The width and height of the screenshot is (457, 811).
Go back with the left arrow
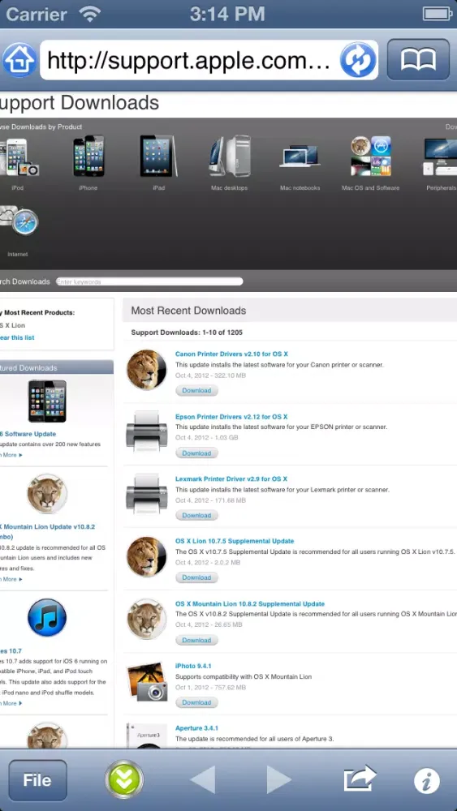click(x=202, y=780)
